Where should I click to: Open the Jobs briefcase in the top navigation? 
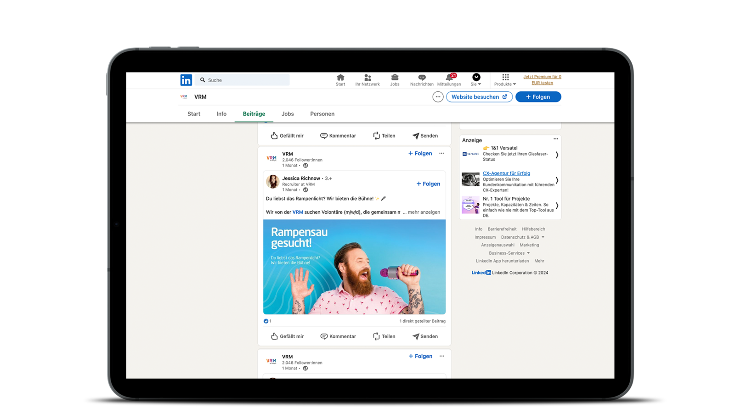pos(395,80)
